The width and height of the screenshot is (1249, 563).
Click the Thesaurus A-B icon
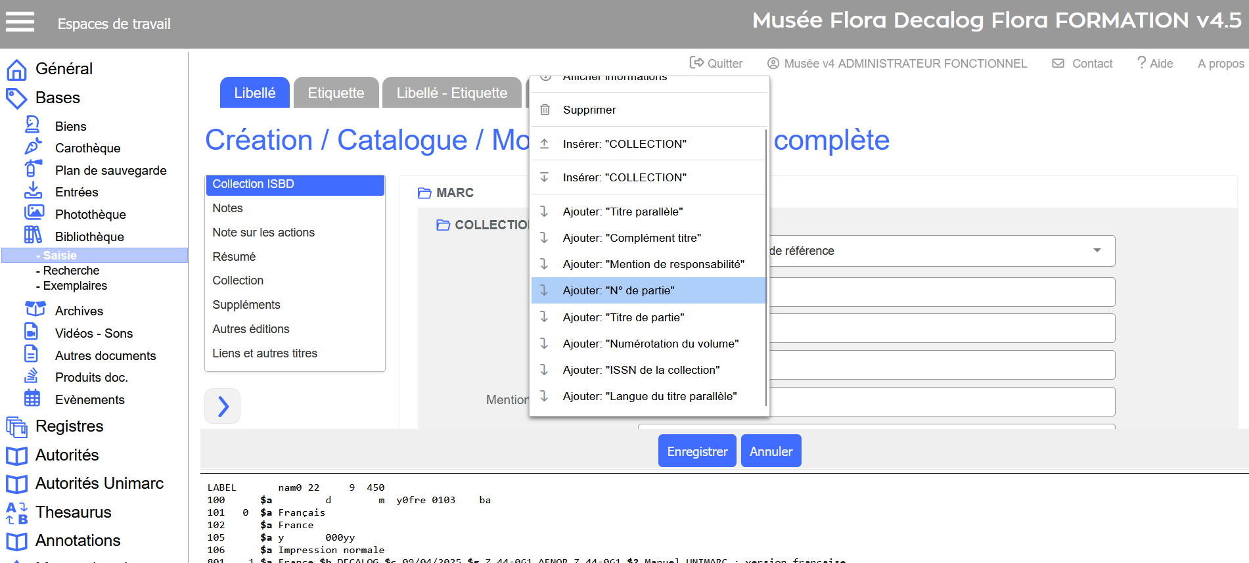[16, 513]
